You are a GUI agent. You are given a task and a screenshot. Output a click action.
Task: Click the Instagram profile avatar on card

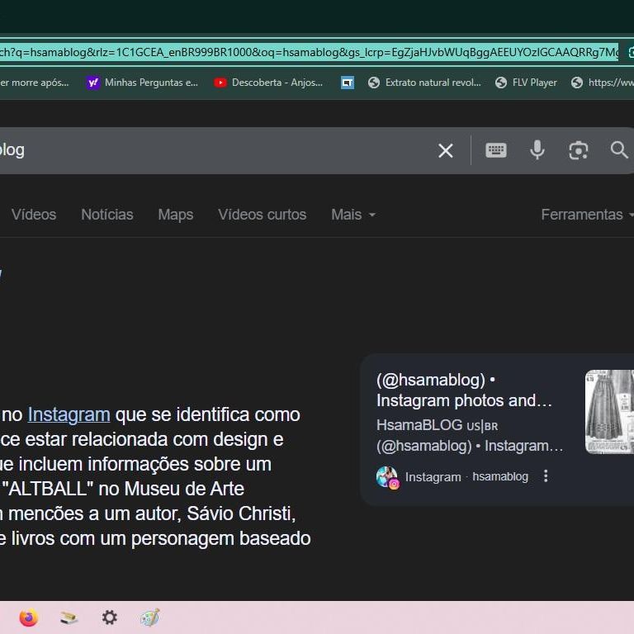coord(388,477)
